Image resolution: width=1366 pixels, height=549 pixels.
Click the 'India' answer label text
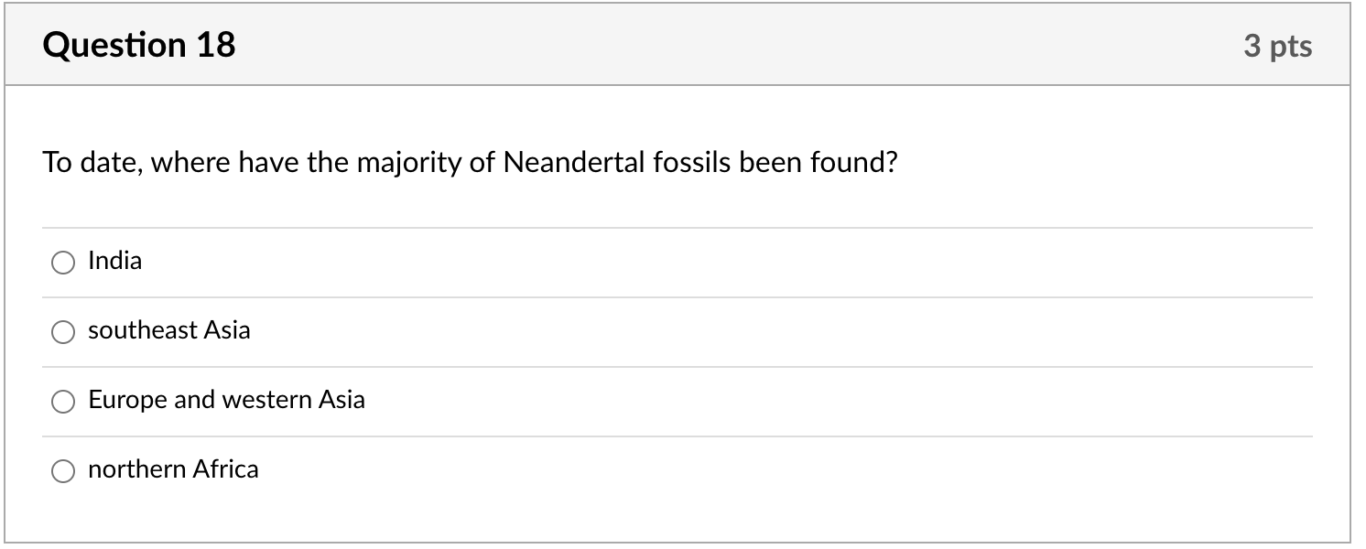click(114, 261)
